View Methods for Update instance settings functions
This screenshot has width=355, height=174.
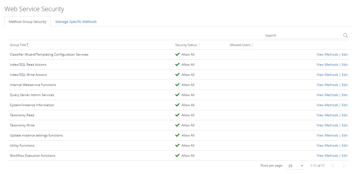click(327, 135)
